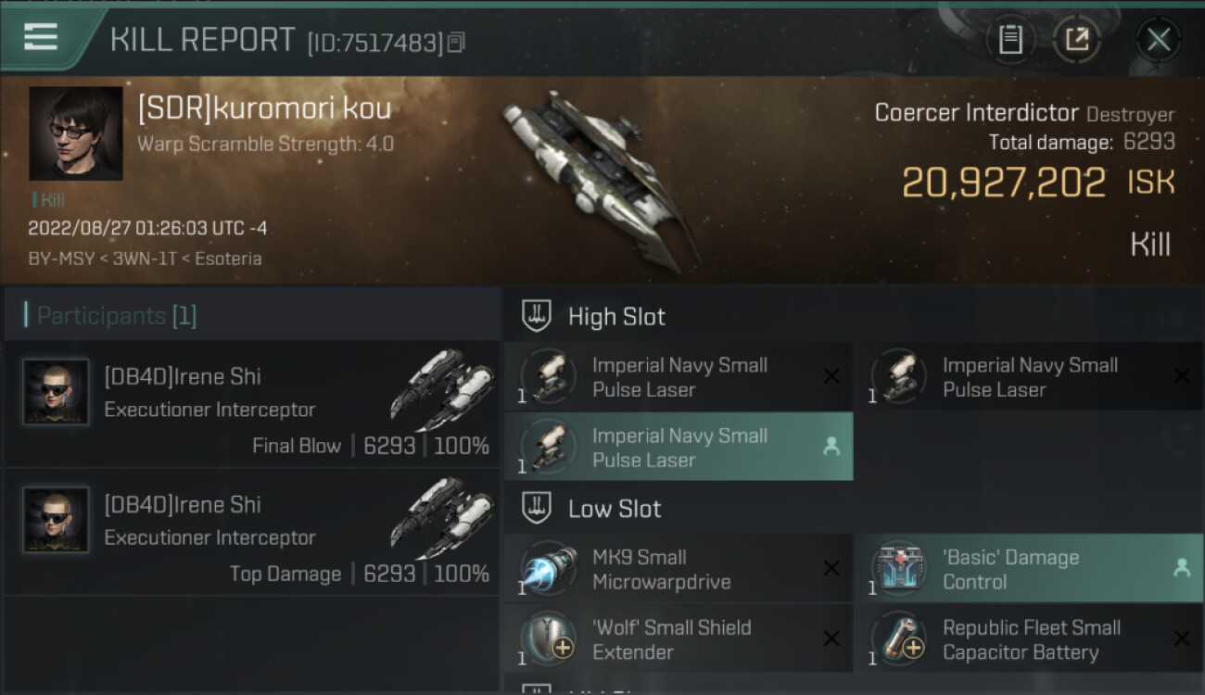Viewport: 1205px width, 695px height.
Task: Click the person icon on 'Basic' Damage Control
Action: coord(1182,569)
